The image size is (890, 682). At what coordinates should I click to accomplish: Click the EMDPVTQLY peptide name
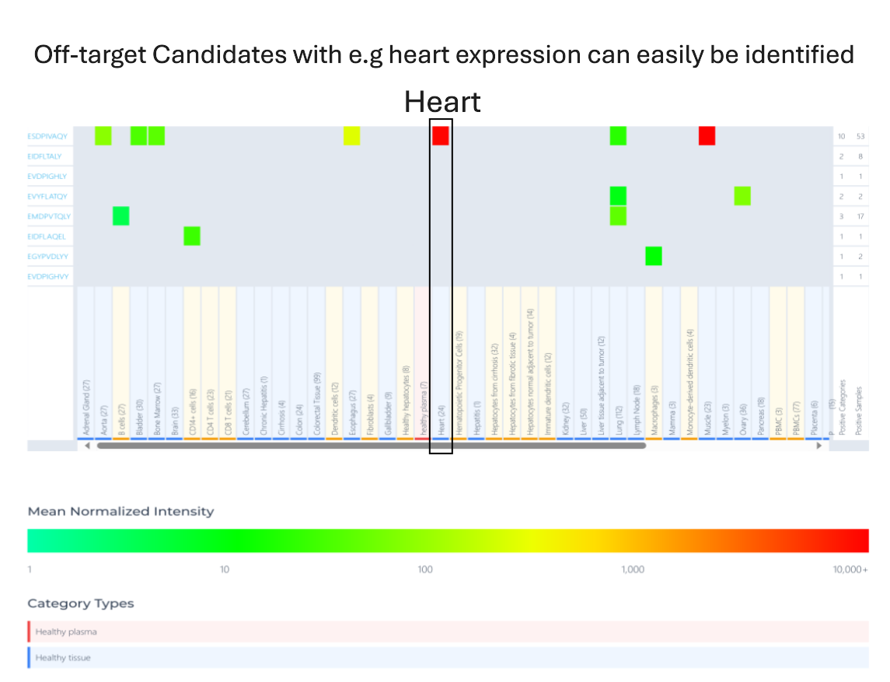coord(48,216)
